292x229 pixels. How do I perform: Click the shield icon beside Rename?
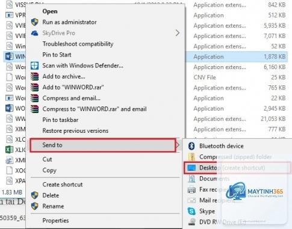click(x=34, y=206)
